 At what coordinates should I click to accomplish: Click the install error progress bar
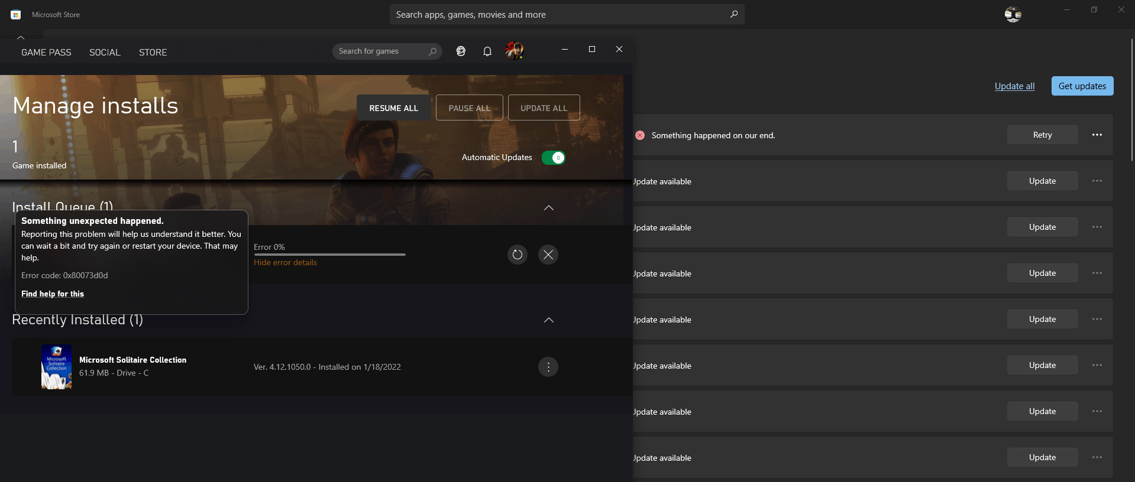(x=330, y=255)
